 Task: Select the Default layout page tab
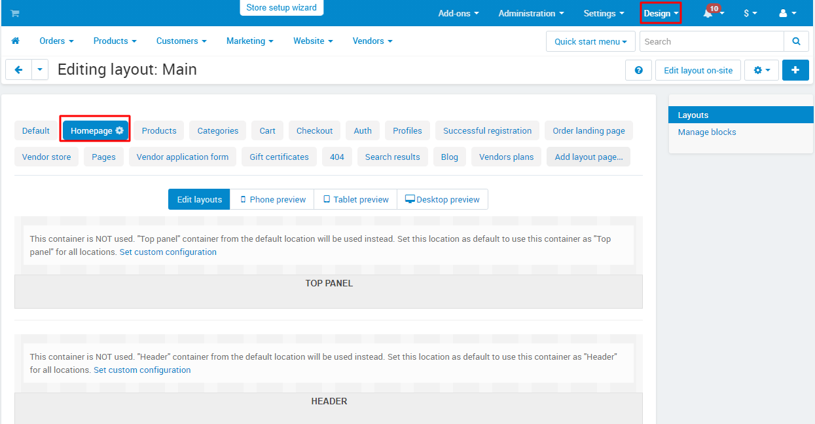(x=36, y=130)
